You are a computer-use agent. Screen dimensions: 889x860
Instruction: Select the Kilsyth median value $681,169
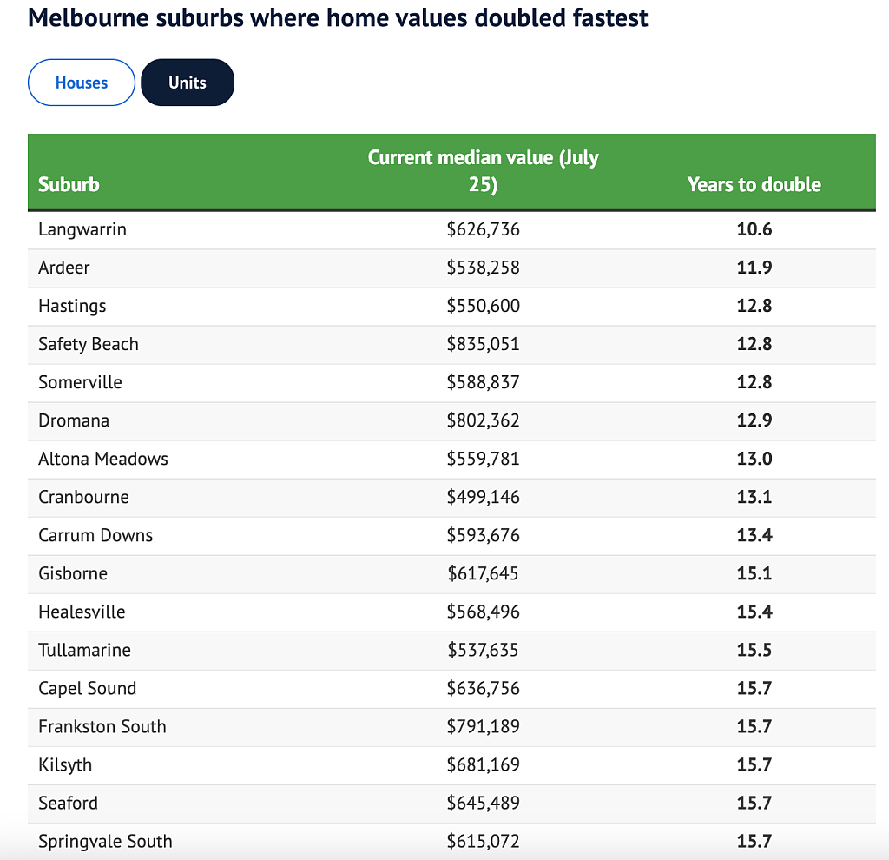pos(483,764)
